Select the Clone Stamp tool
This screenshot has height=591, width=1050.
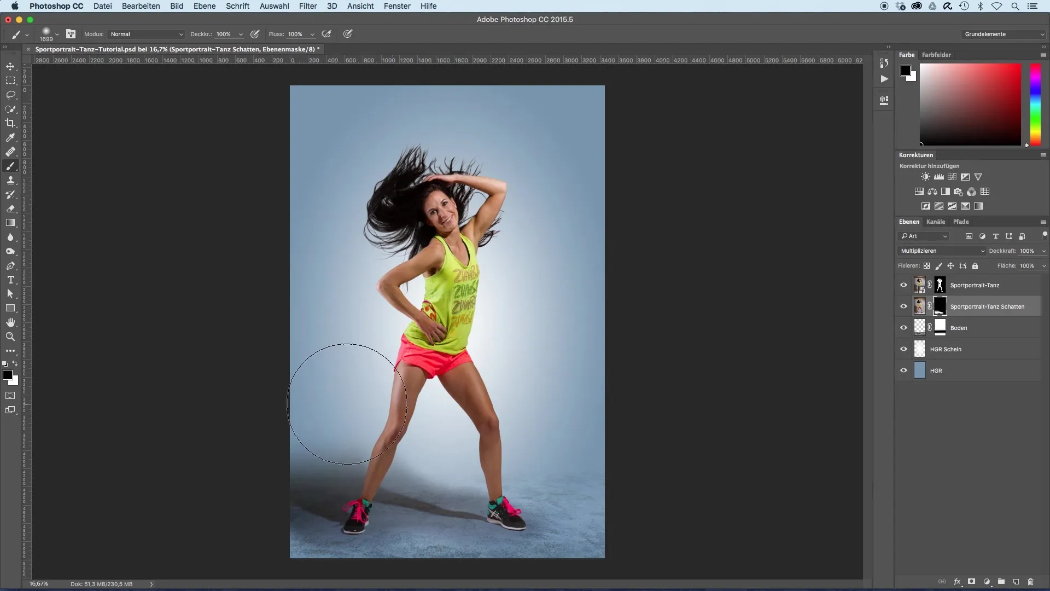pos(10,180)
